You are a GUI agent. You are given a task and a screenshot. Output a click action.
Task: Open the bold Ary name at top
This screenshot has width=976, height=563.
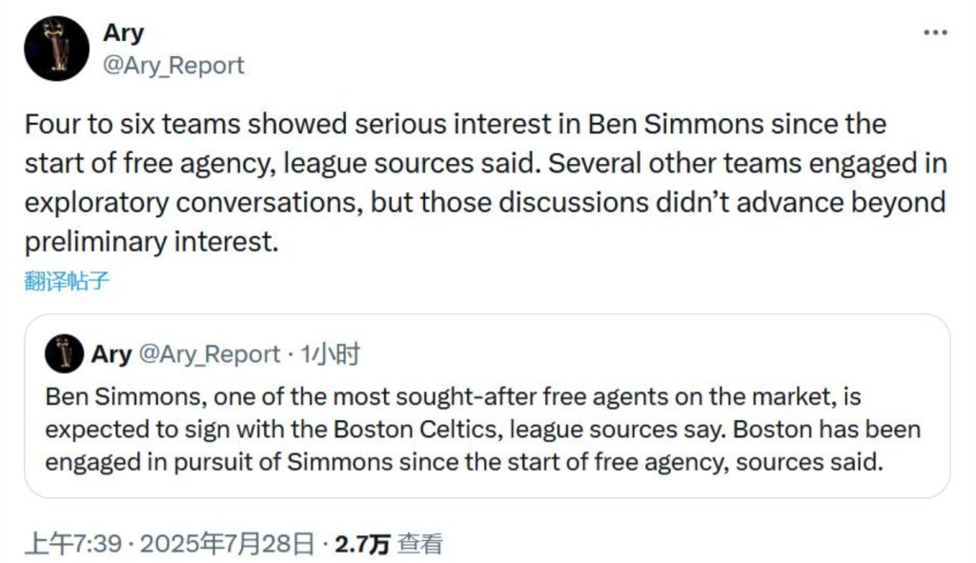click(x=123, y=32)
